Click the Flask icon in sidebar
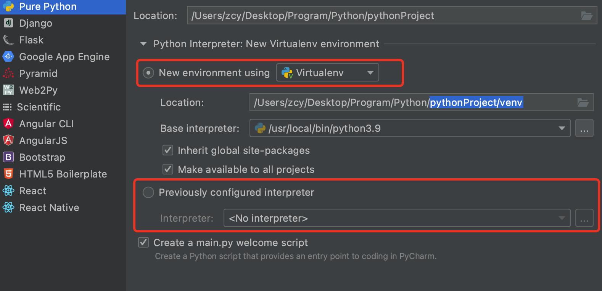This screenshot has height=291, width=602. 8,40
